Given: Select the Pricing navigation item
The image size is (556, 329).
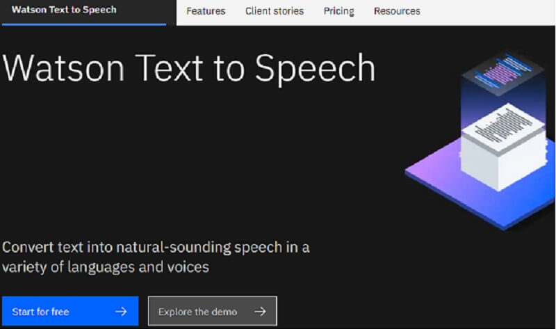Looking at the screenshot, I should click(x=338, y=11).
